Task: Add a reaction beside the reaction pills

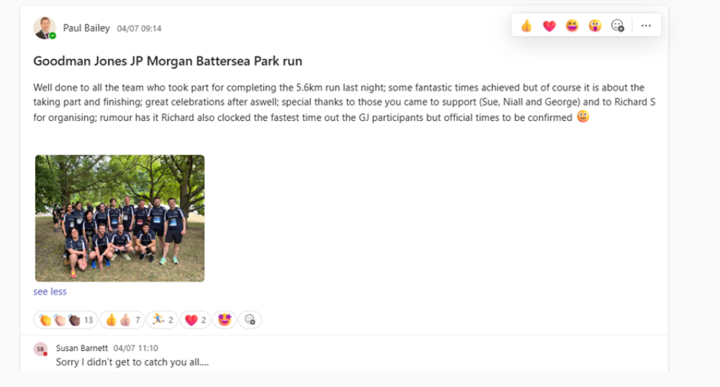Action: pyautogui.click(x=250, y=320)
